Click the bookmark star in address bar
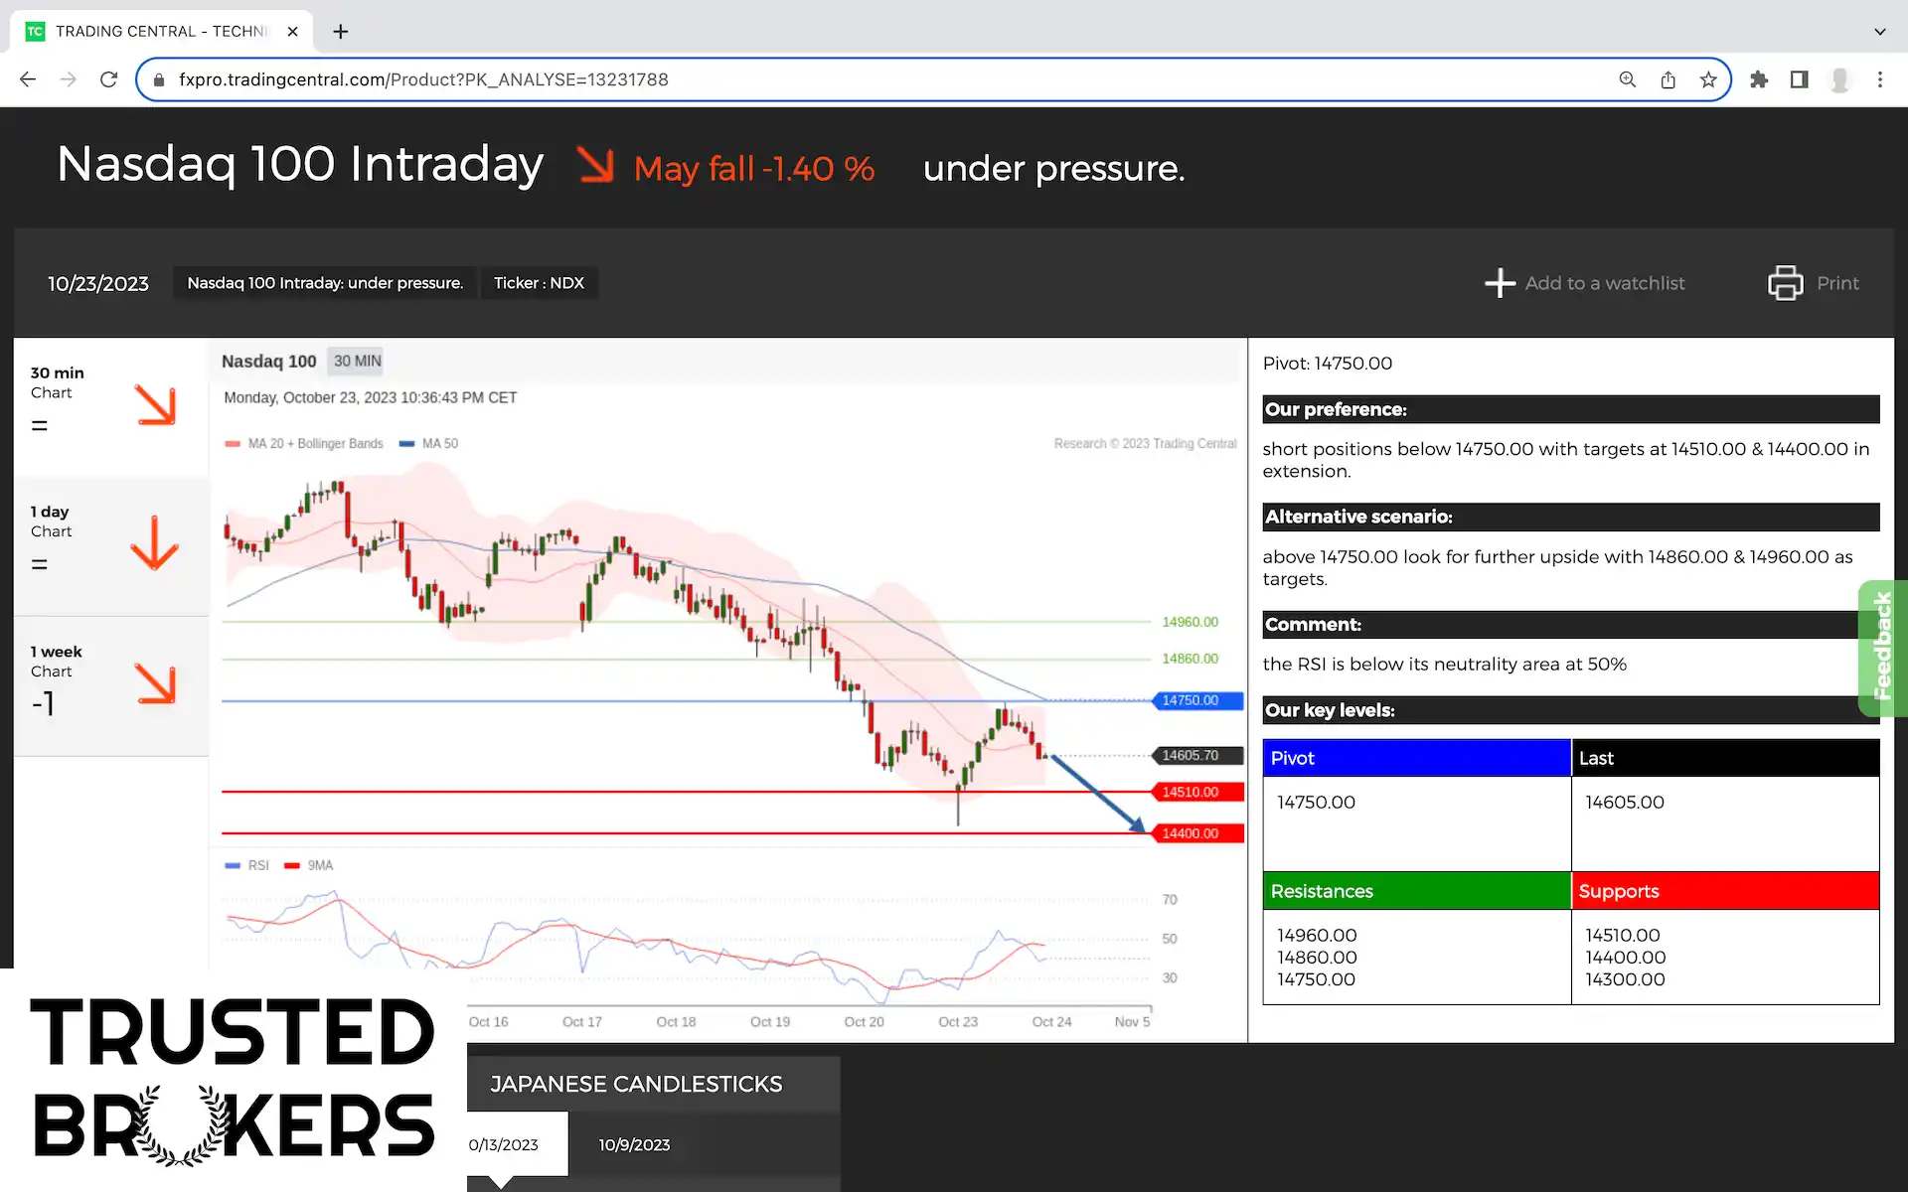 click(x=1708, y=79)
